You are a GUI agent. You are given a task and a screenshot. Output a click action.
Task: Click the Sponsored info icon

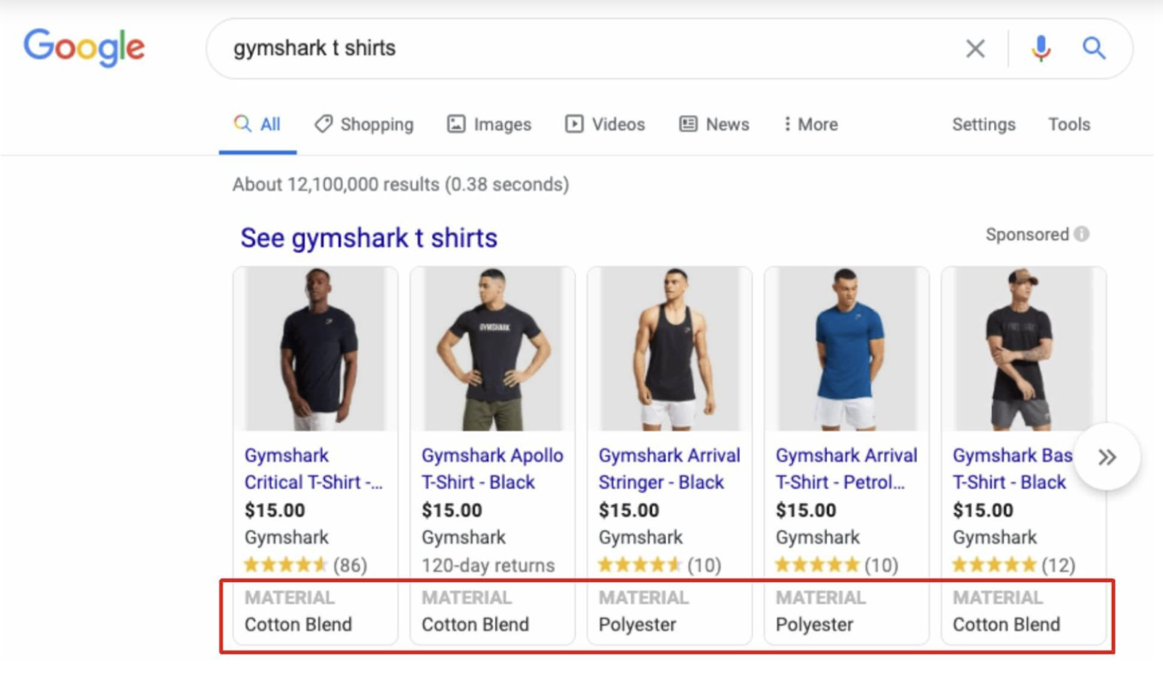click(1082, 234)
